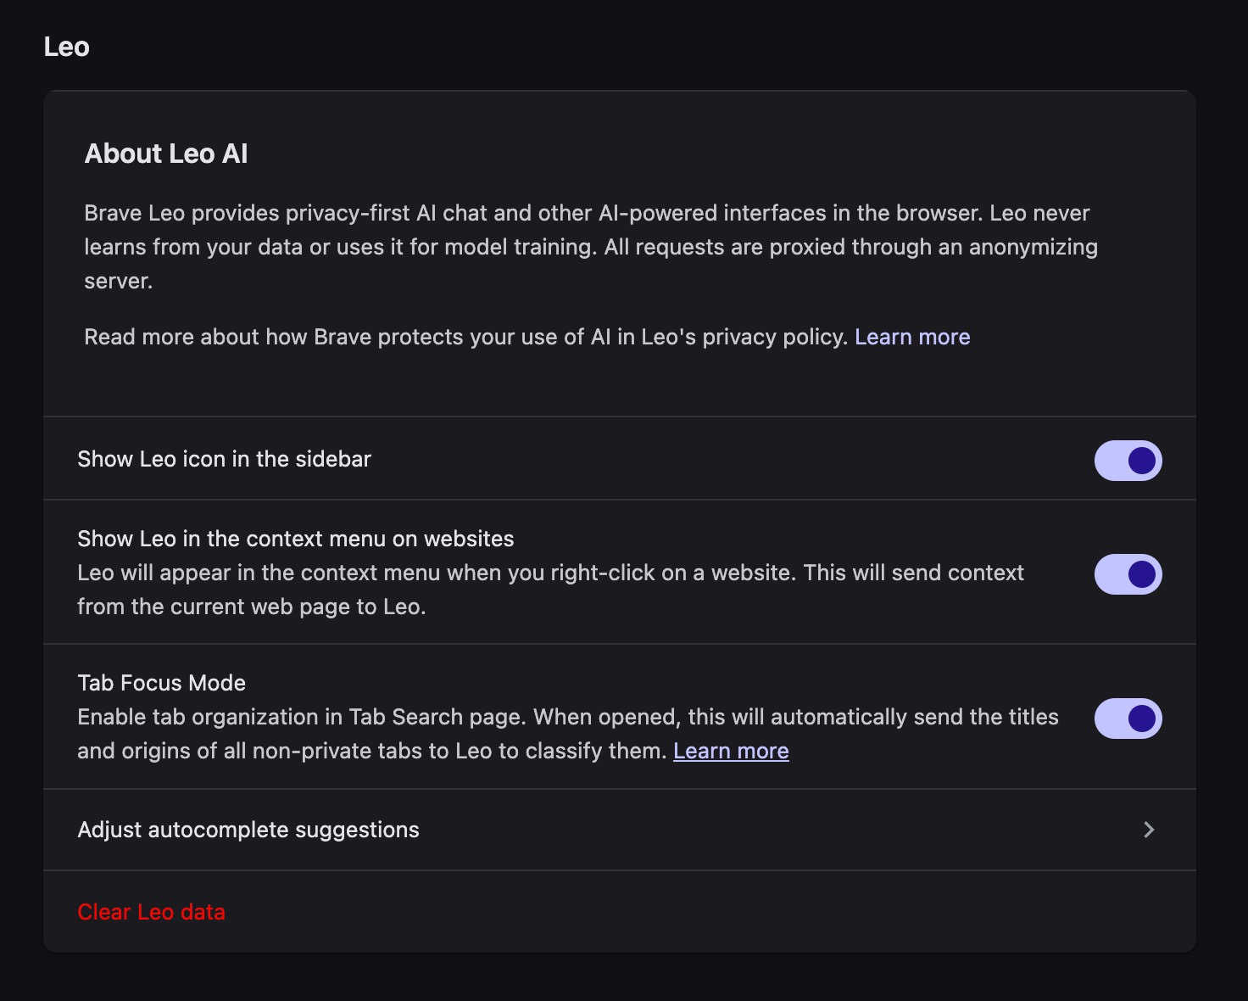Click the Read more about Brave protects sentence
This screenshot has height=1001, width=1248.
click(466, 337)
